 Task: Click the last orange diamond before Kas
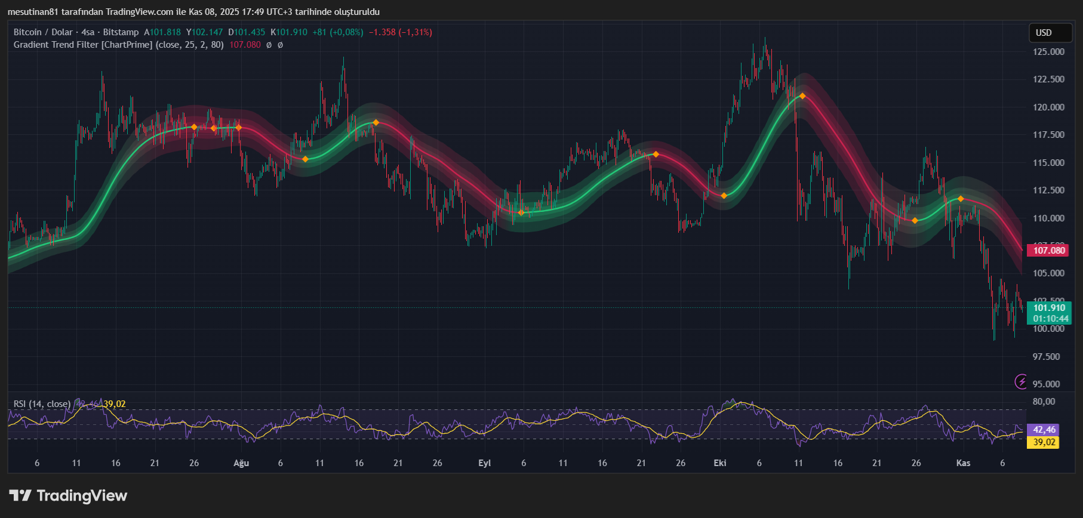pos(961,199)
